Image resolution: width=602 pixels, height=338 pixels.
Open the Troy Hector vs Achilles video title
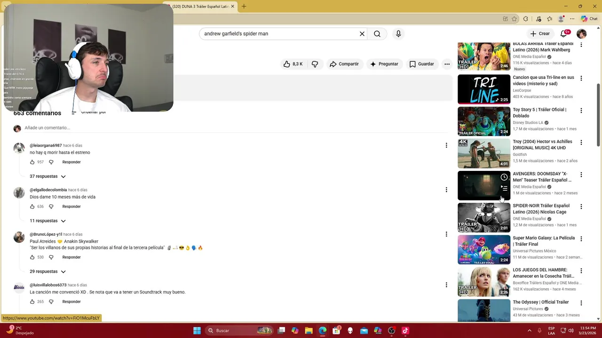[x=542, y=145]
